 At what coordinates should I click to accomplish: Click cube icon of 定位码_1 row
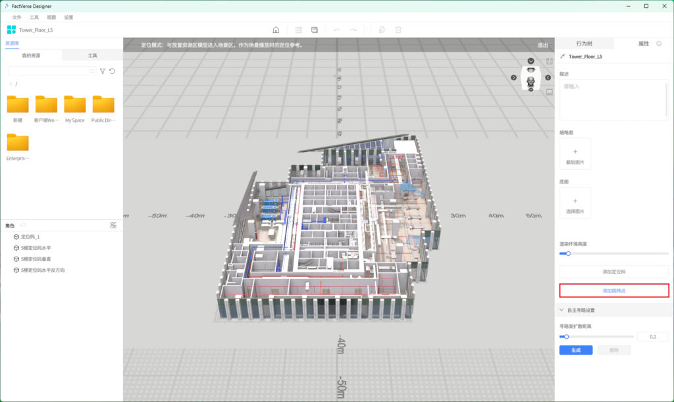[x=16, y=237]
